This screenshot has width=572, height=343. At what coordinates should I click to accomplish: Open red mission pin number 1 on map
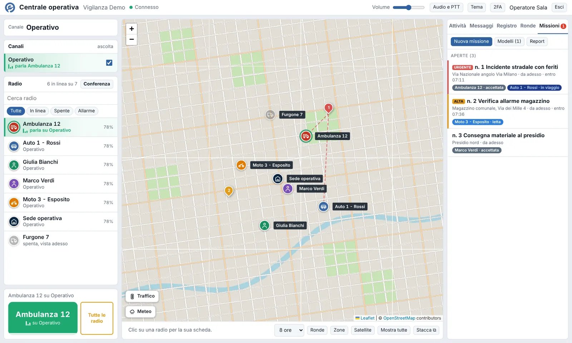point(329,108)
